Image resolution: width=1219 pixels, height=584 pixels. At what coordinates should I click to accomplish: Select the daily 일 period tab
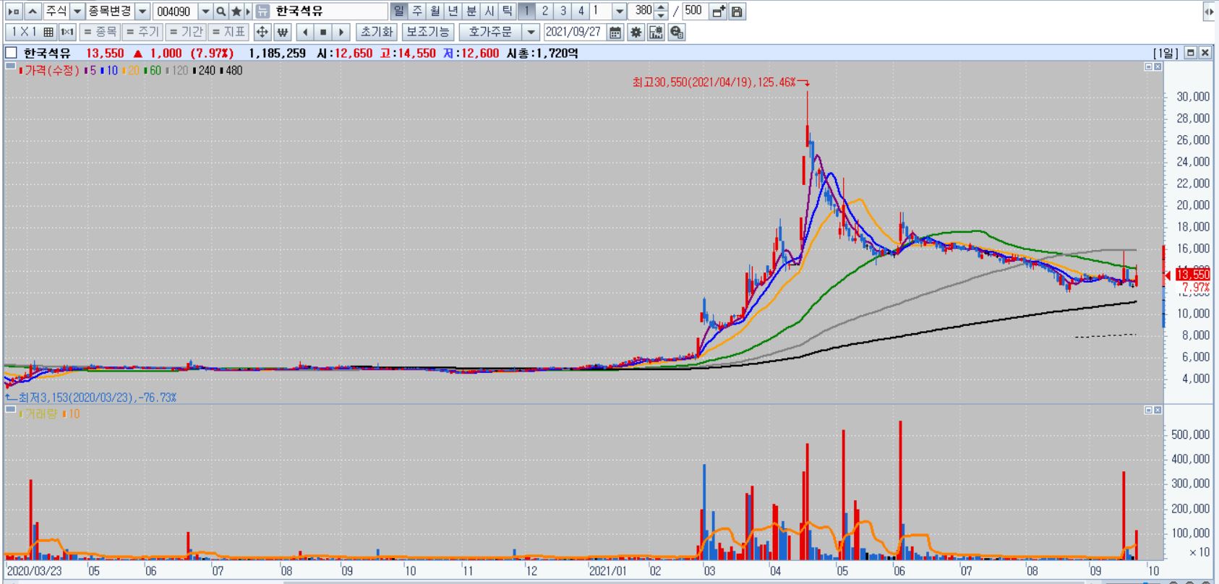[x=399, y=12]
